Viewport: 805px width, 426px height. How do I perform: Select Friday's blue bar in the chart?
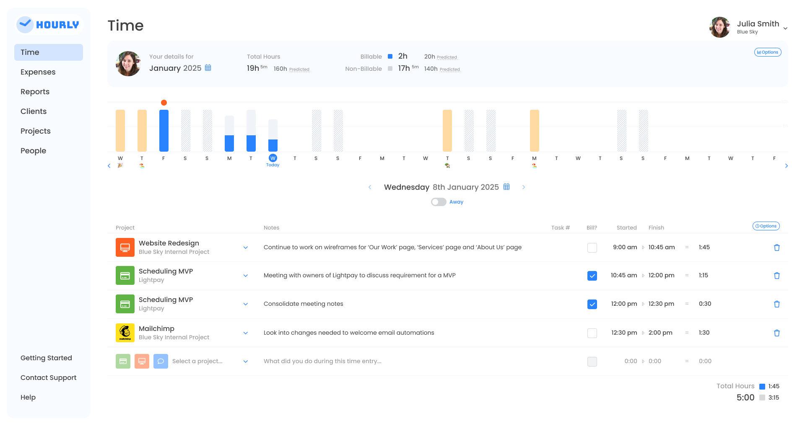[x=164, y=130]
